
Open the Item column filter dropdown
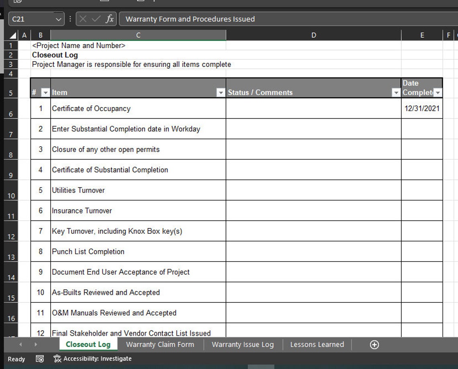point(221,92)
